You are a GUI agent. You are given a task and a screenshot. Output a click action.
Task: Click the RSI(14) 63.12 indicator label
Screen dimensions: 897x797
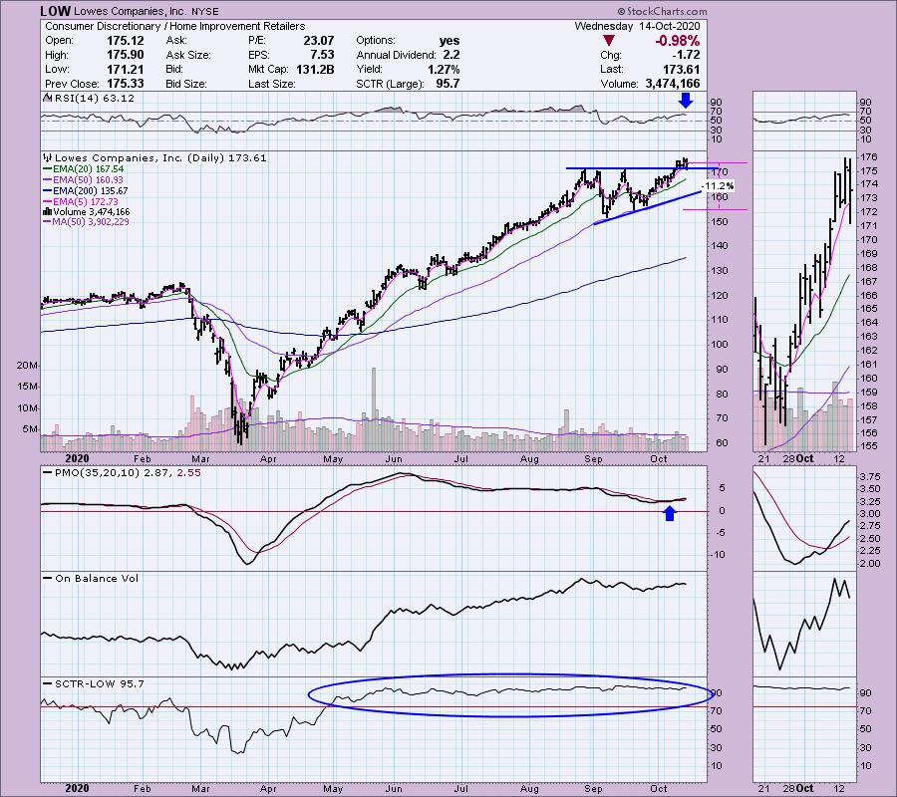tap(94, 98)
